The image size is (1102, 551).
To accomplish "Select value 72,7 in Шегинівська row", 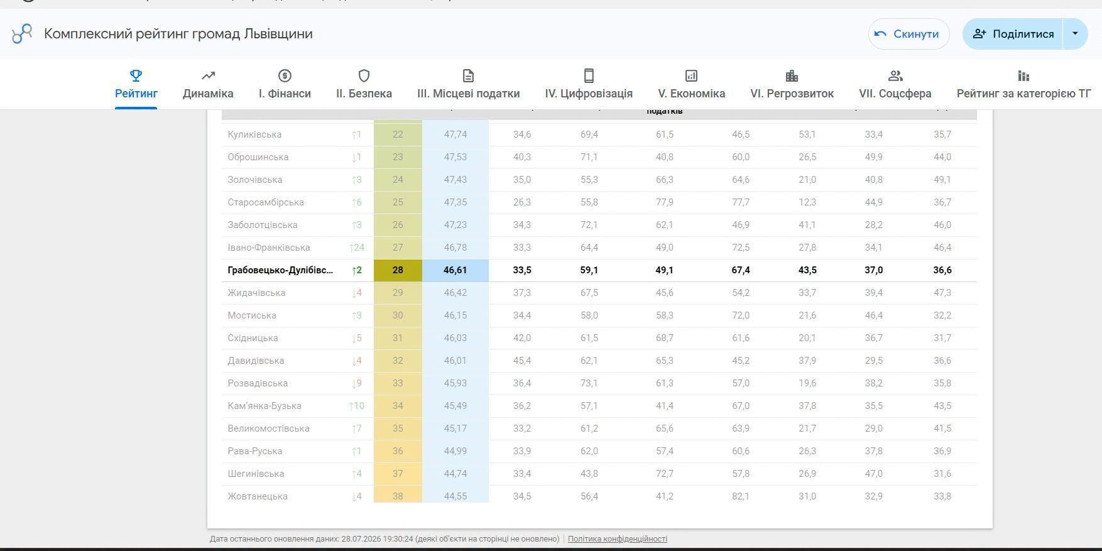I will 665,474.
